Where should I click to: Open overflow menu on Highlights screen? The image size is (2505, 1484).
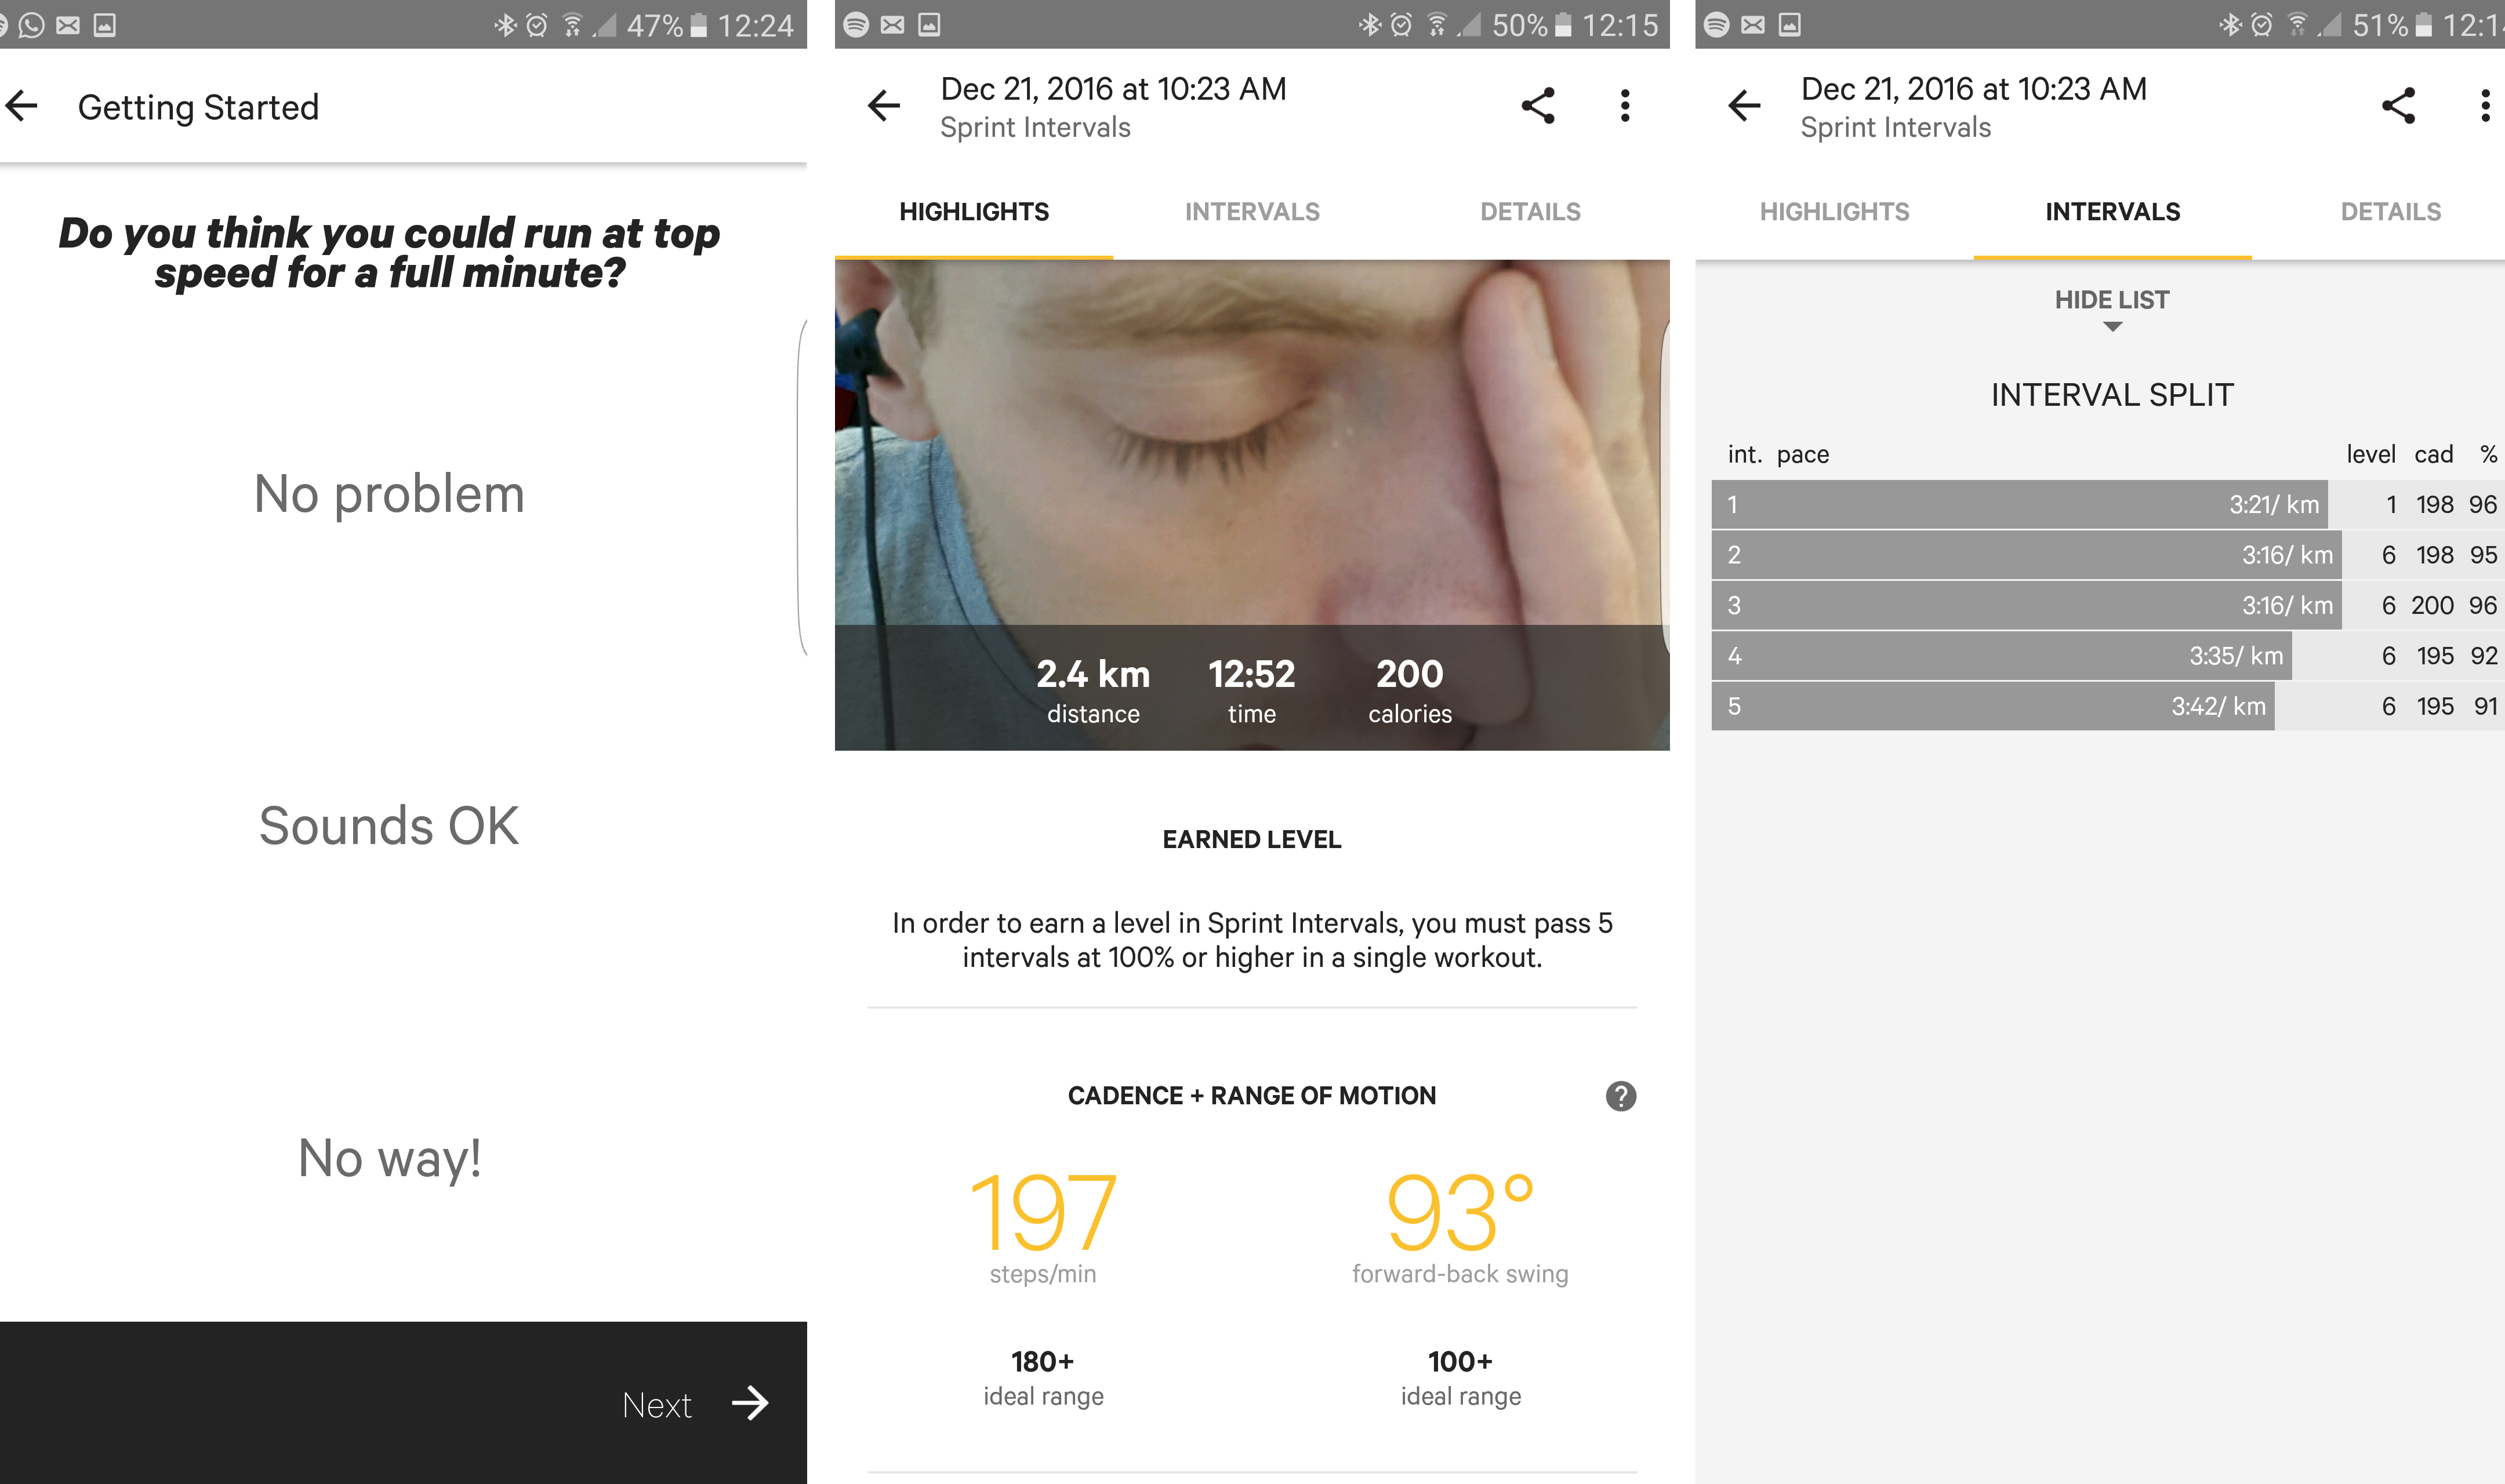point(1625,106)
